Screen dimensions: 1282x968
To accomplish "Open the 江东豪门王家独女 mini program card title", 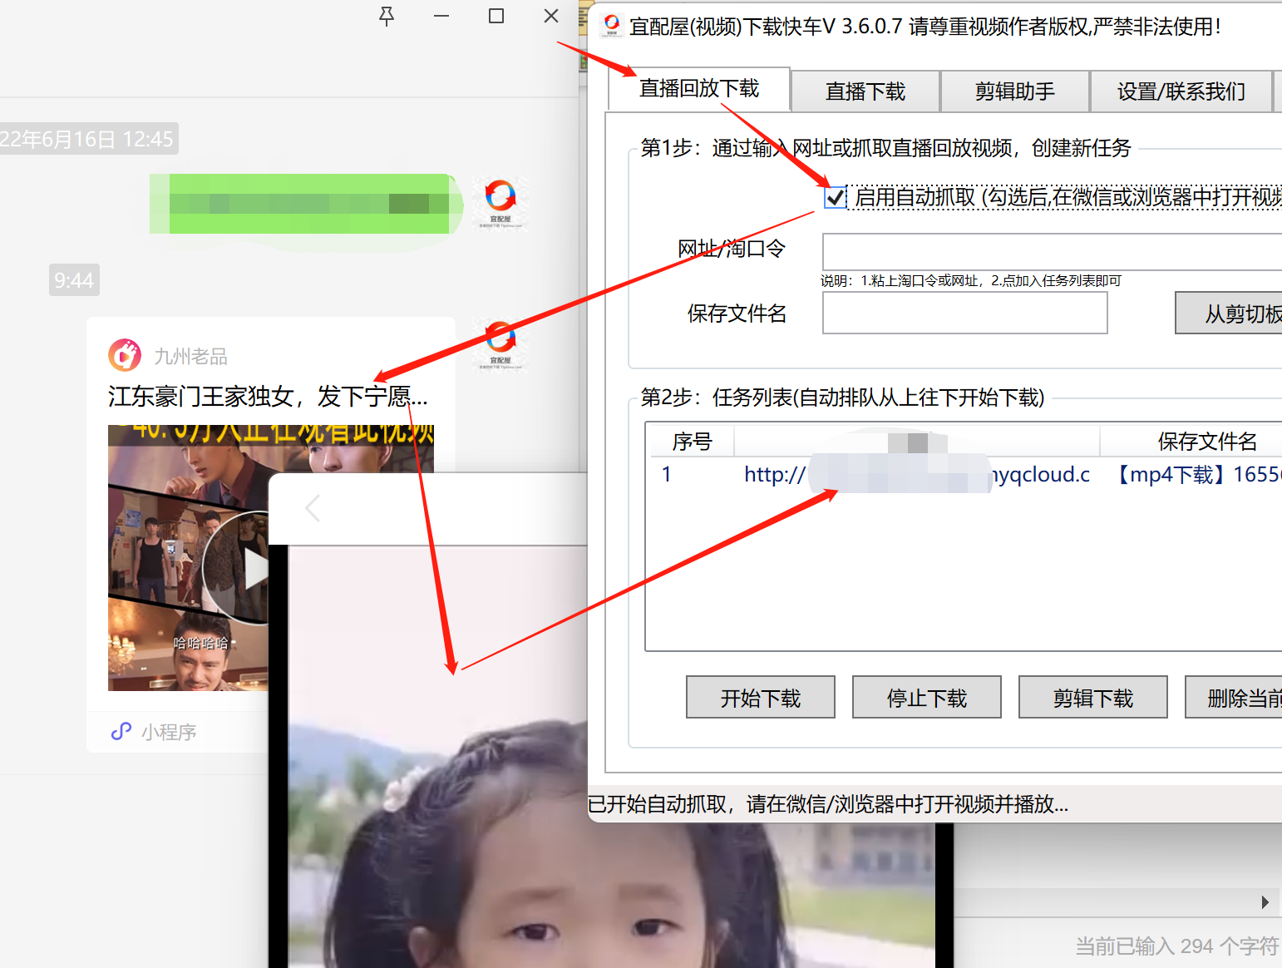I will coord(268,397).
